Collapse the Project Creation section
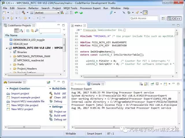 (7, 89)
